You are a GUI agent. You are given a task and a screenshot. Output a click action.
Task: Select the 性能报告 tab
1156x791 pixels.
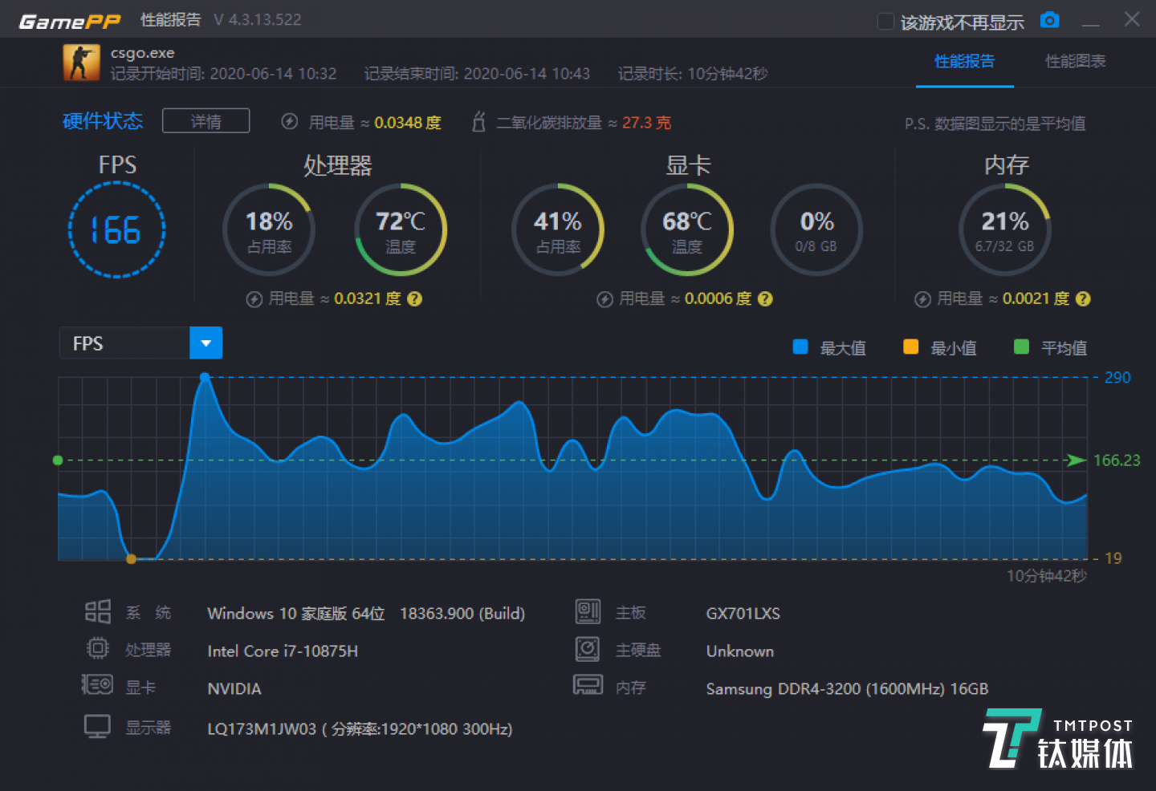coord(964,61)
